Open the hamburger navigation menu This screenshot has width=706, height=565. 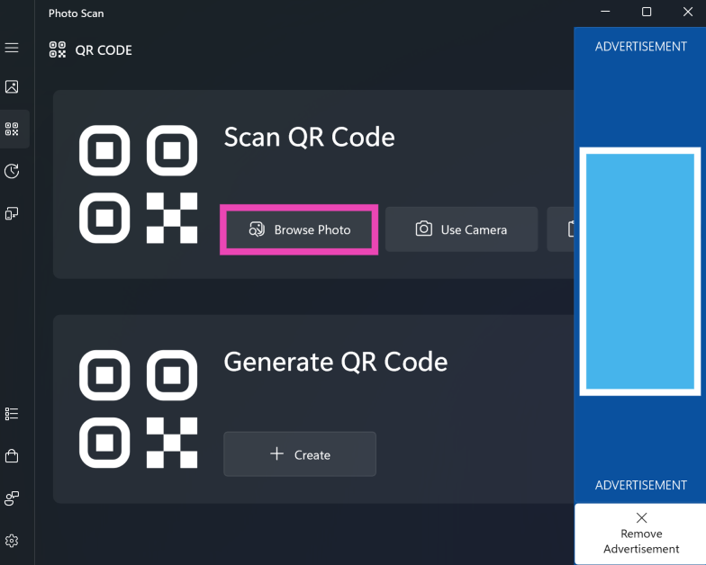(12, 47)
